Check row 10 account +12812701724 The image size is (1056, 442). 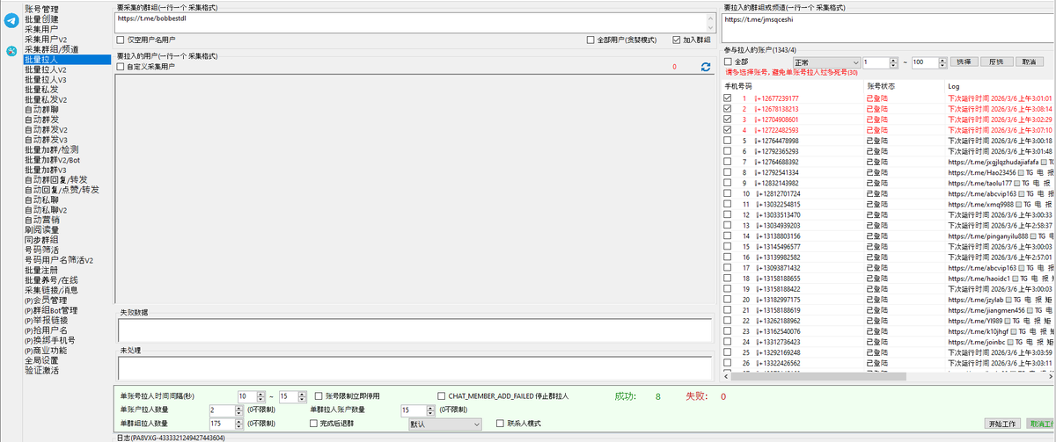point(727,193)
